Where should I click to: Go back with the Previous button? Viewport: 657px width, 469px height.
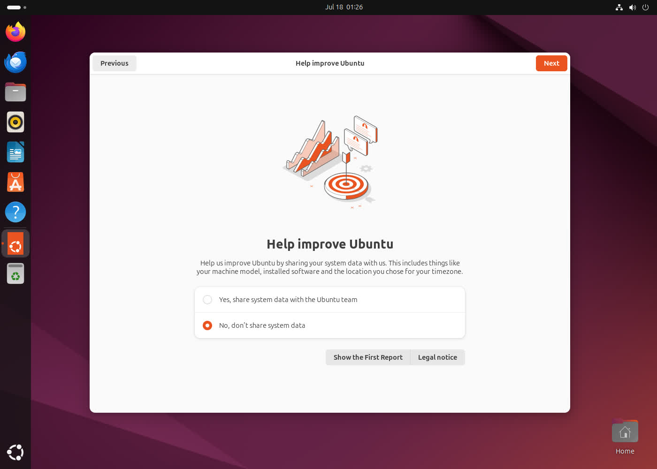click(114, 63)
